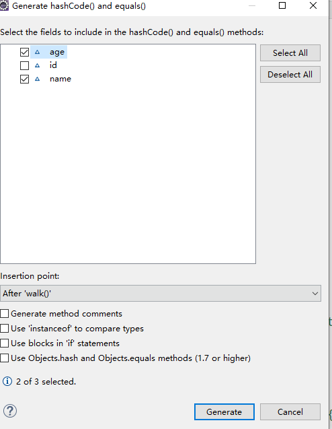Image resolution: width=332 pixels, height=429 pixels.
Task: Open the help question mark icon
Action: (10, 411)
